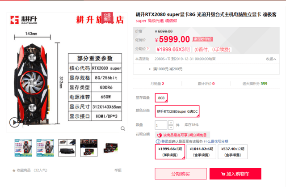Click the 新品秒杀价 tag
This screenshot has height=187, width=286.
pos(203,39)
